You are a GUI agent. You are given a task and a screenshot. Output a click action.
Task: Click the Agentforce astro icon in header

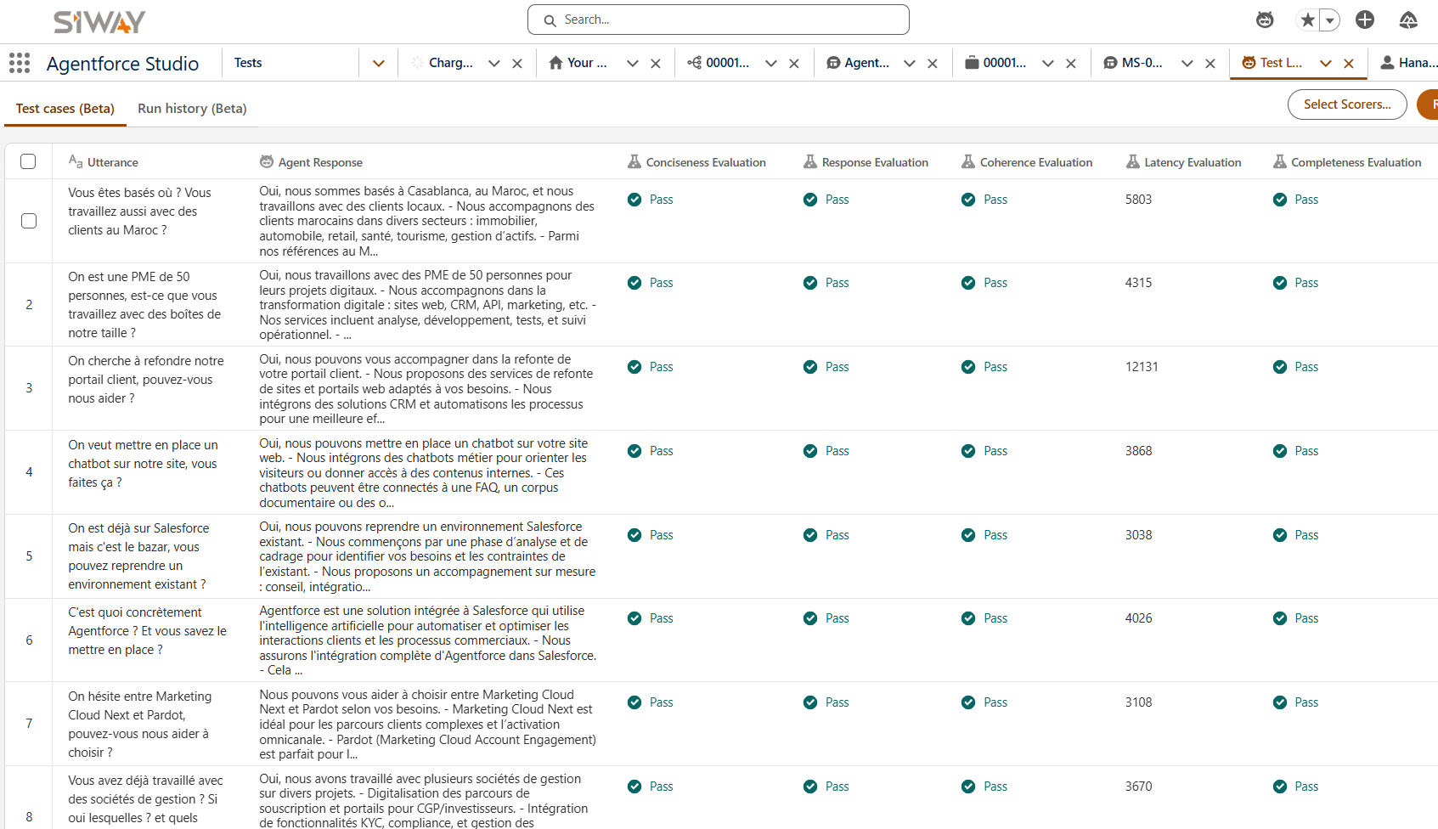[x=1265, y=20]
